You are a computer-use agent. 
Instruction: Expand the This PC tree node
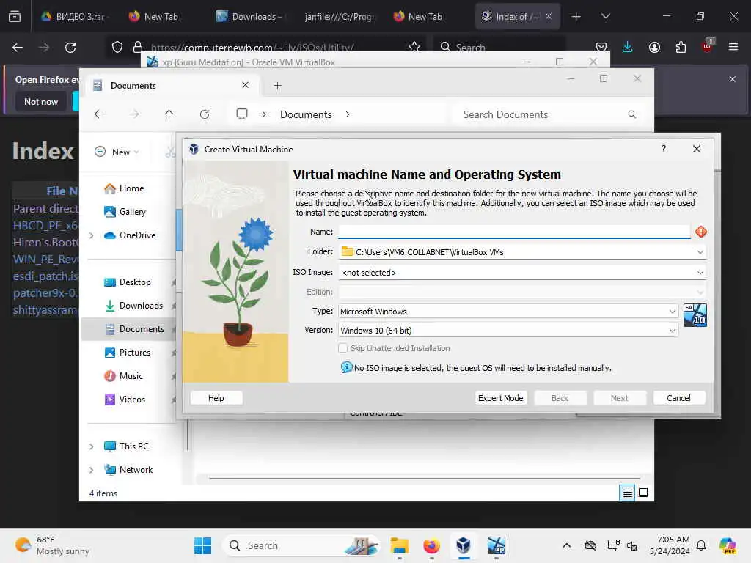(x=92, y=446)
